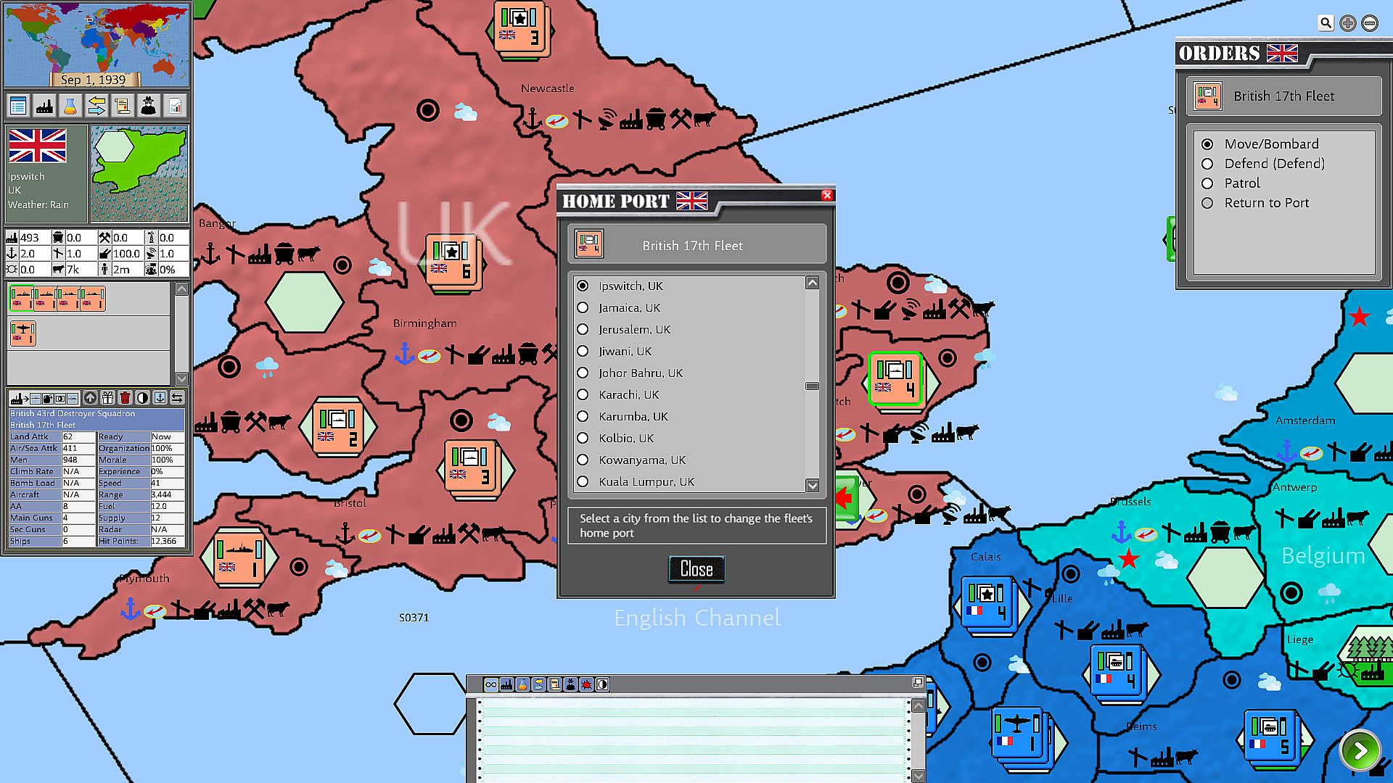
Task: Click the red trash disband icon
Action: tap(125, 398)
